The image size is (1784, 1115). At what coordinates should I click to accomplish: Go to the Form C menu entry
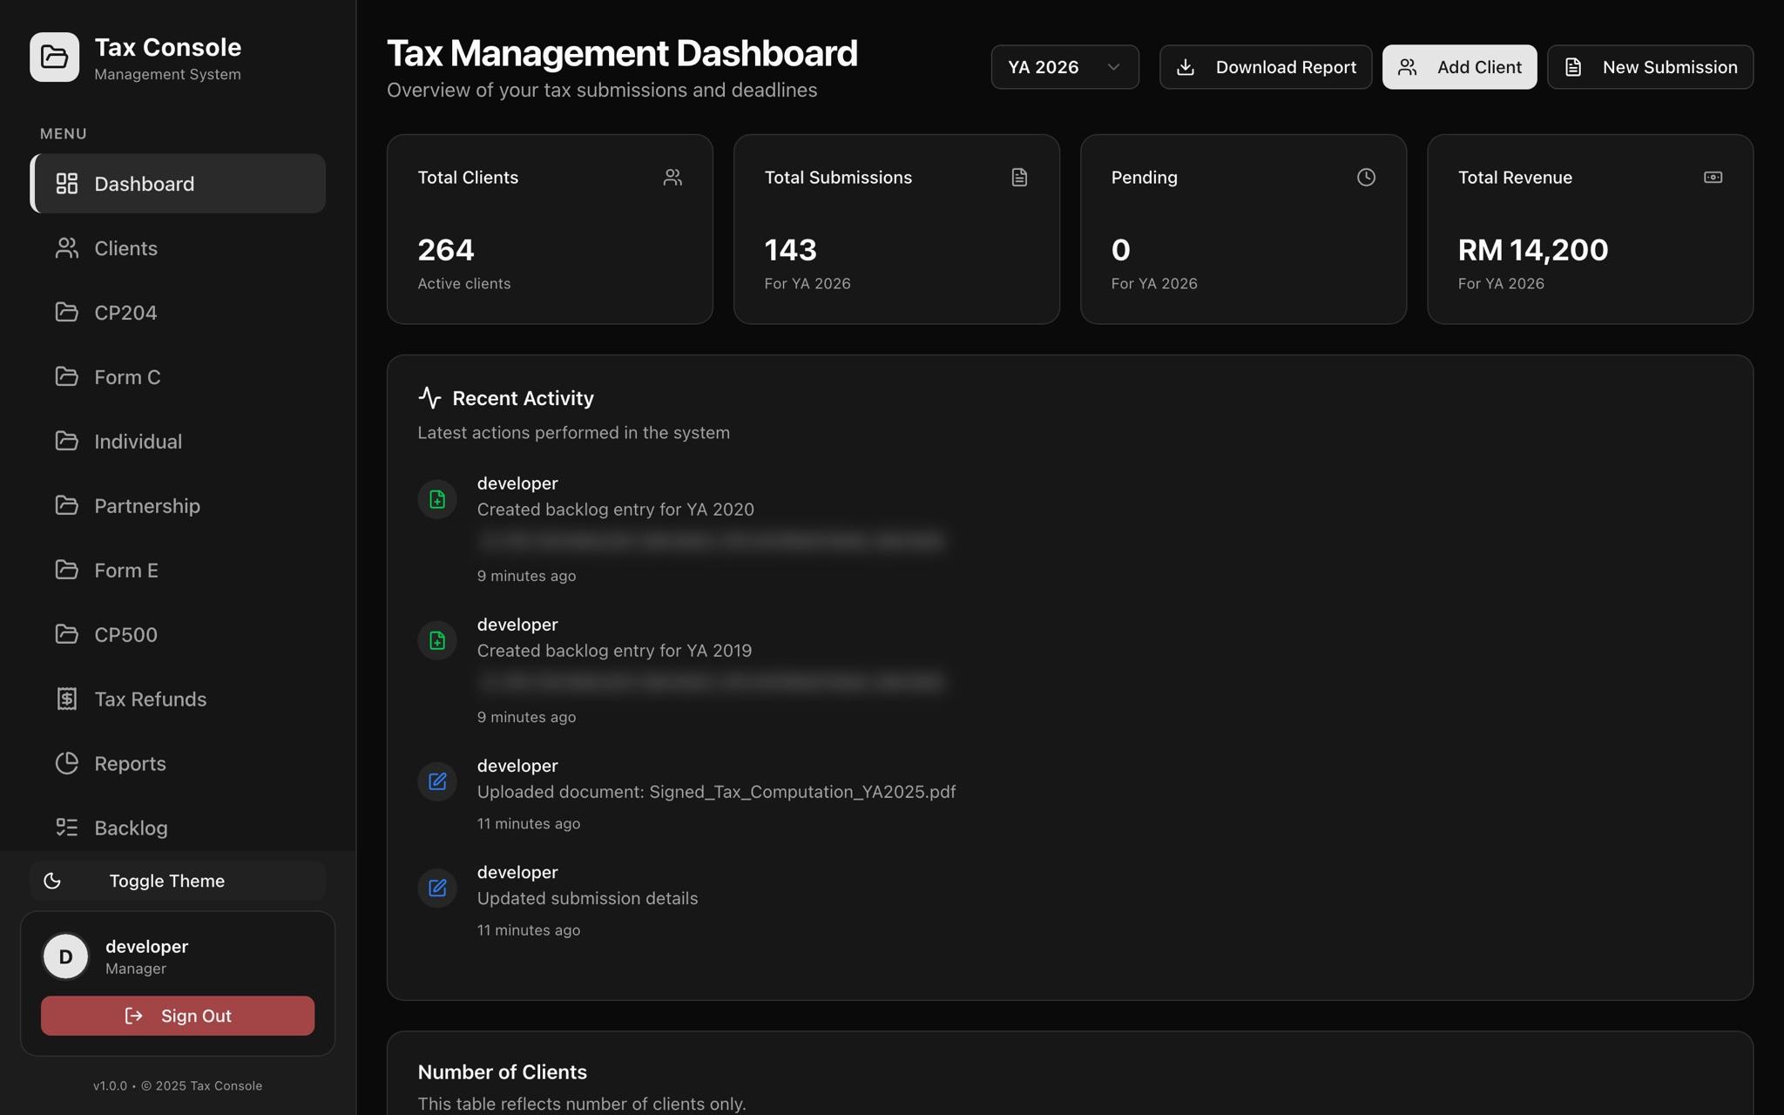(178, 376)
